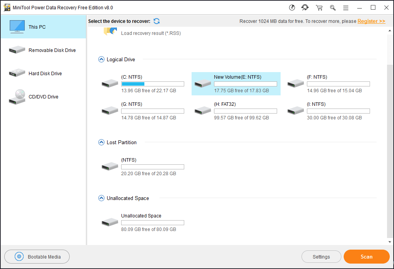Select the Unallocated Space drive icon

coord(110,222)
